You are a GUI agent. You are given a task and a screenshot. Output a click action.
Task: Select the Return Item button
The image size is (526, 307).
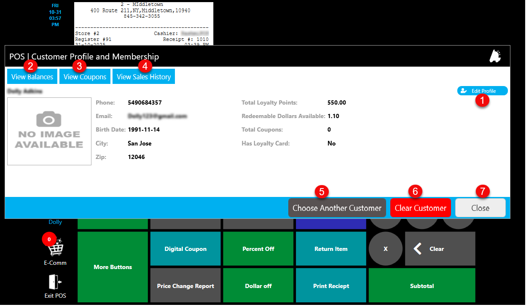[331, 249]
